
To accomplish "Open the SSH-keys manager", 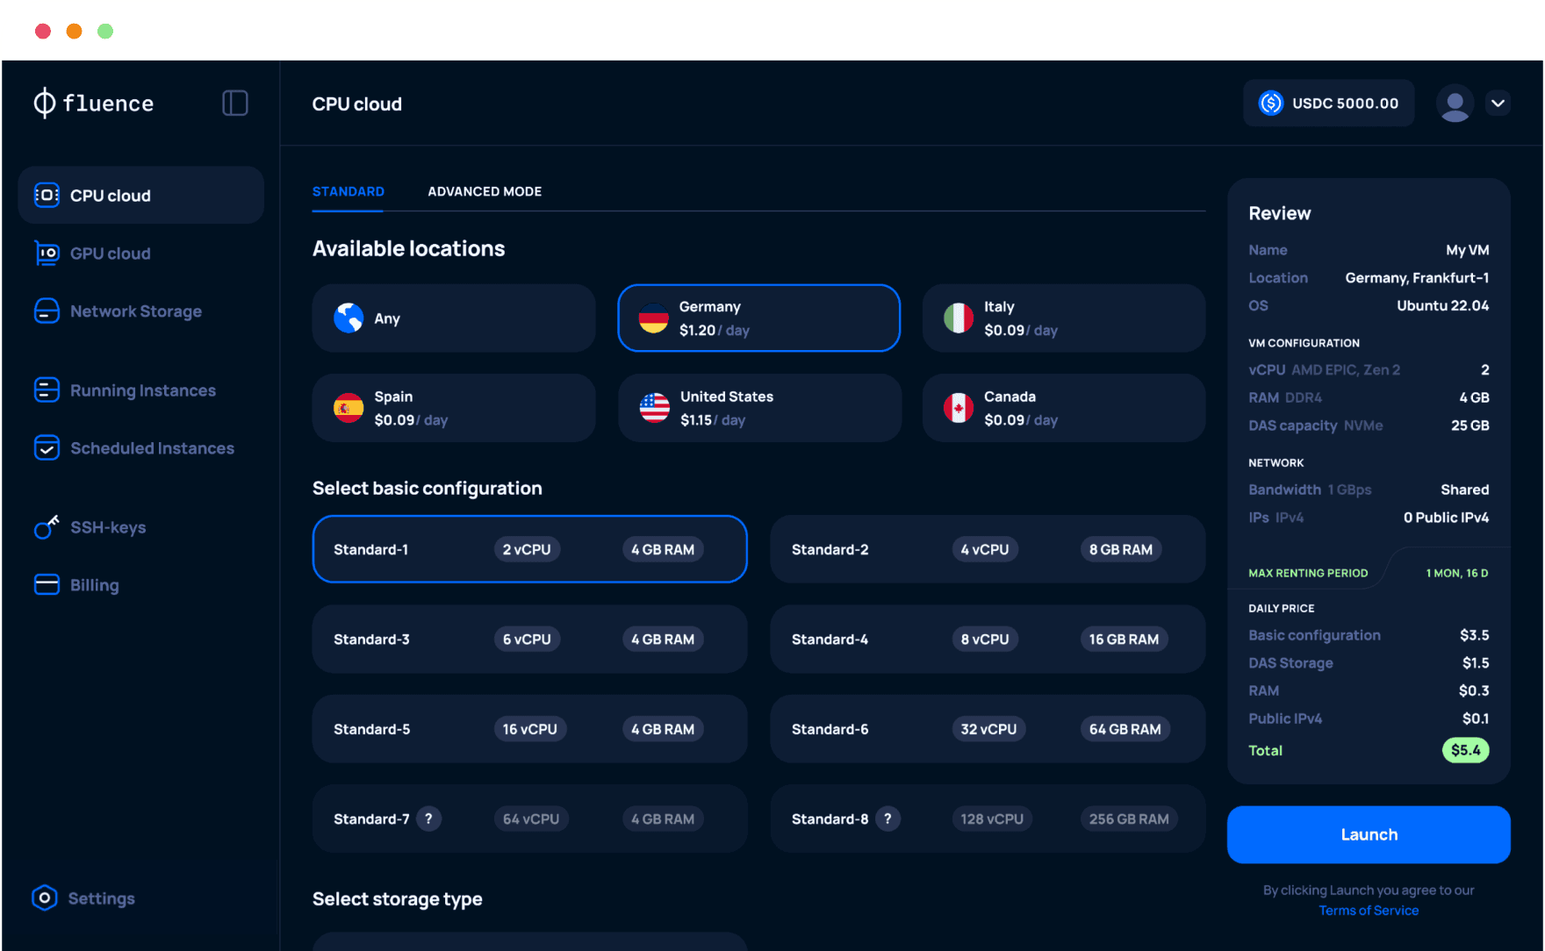I will [x=108, y=527].
